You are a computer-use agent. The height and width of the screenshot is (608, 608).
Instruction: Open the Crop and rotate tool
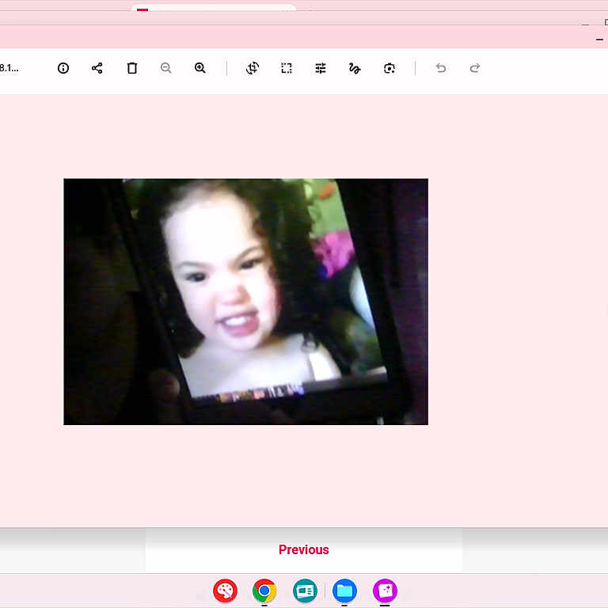coord(253,68)
